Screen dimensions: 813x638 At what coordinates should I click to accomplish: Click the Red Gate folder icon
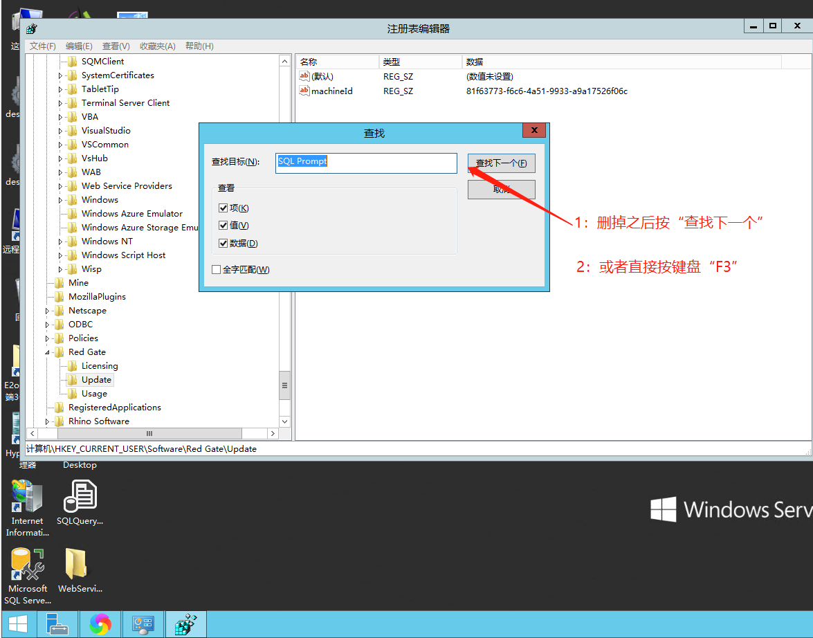click(60, 352)
